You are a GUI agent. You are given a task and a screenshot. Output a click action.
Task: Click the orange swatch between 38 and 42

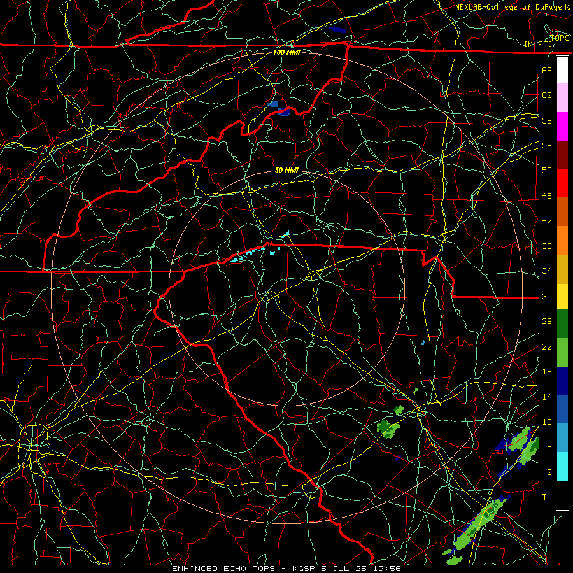[562, 241]
